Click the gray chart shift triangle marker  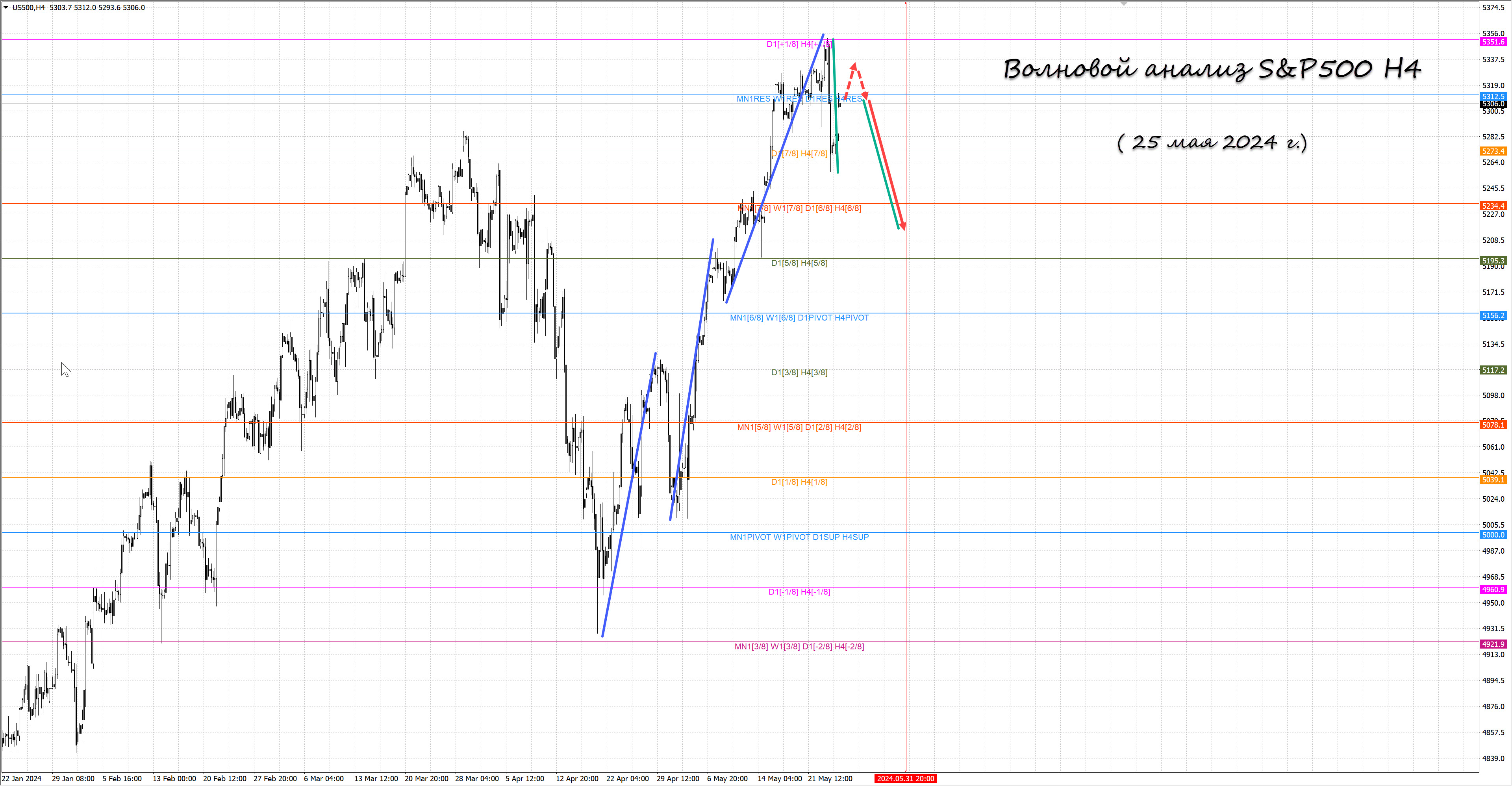pyautogui.click(x=1123, y=4)
